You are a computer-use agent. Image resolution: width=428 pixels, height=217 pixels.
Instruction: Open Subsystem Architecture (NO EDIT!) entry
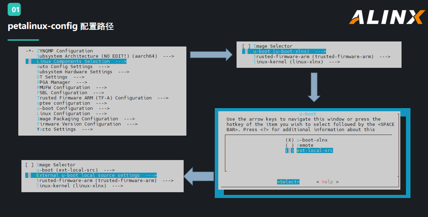[x=105, y=56]
